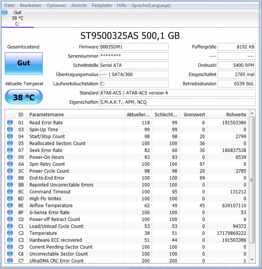This screenshot has height=269, width=262.
Task: Open the Optionen menu
Action: click(x=56, y=5)
